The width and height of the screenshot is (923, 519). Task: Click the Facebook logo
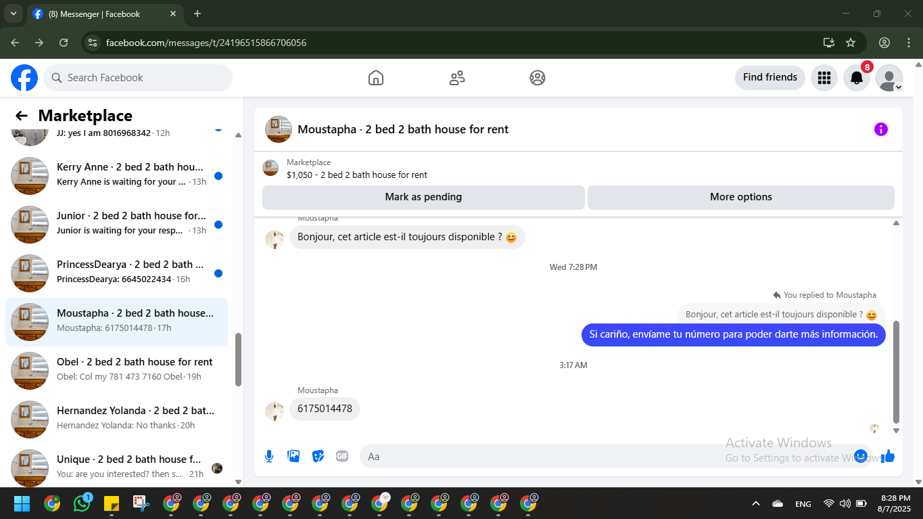[24, 78]
